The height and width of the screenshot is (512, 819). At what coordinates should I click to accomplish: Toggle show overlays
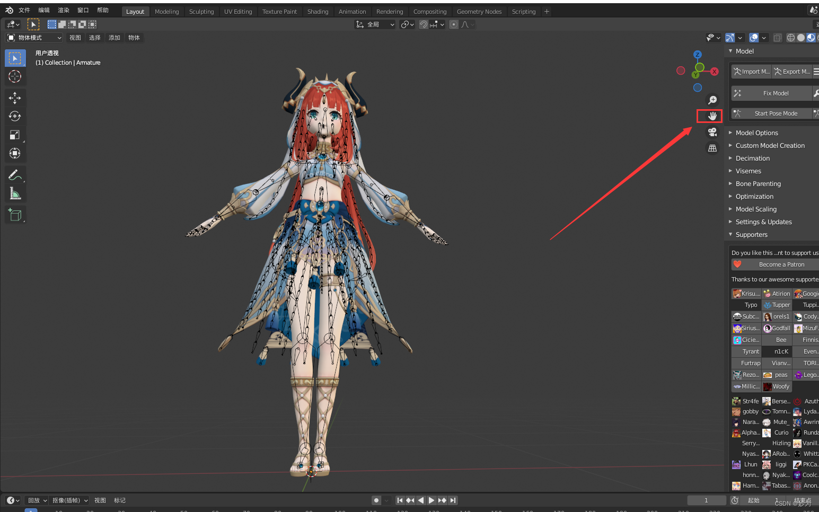[754, 38]
